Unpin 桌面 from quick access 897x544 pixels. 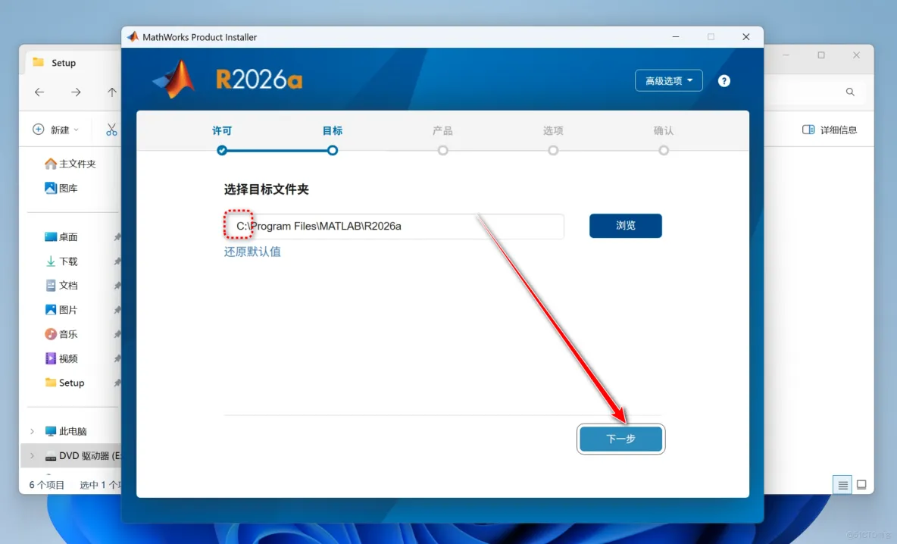(x=117, y=237)
